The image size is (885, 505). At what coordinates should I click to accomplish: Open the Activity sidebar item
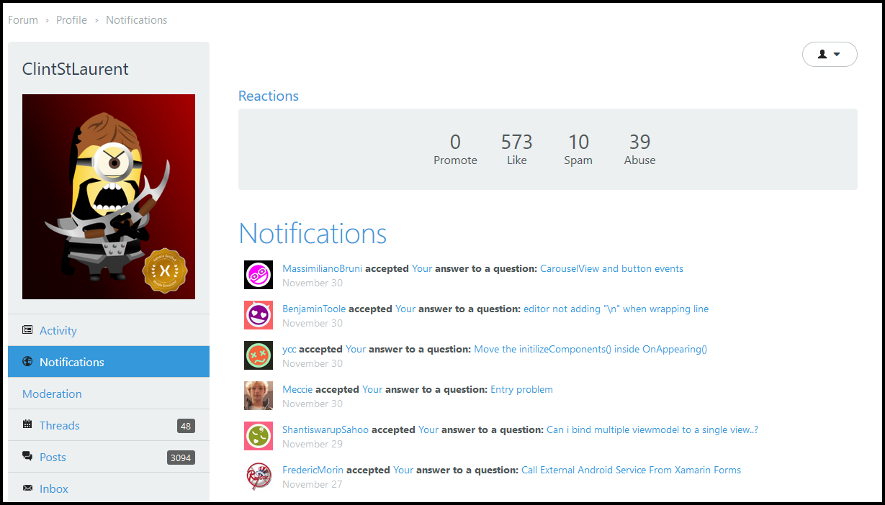[x=109, y=330]
